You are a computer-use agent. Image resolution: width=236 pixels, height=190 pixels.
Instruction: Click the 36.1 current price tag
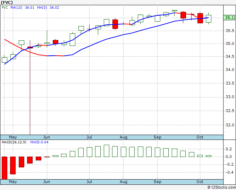click(x=229, y=17)
